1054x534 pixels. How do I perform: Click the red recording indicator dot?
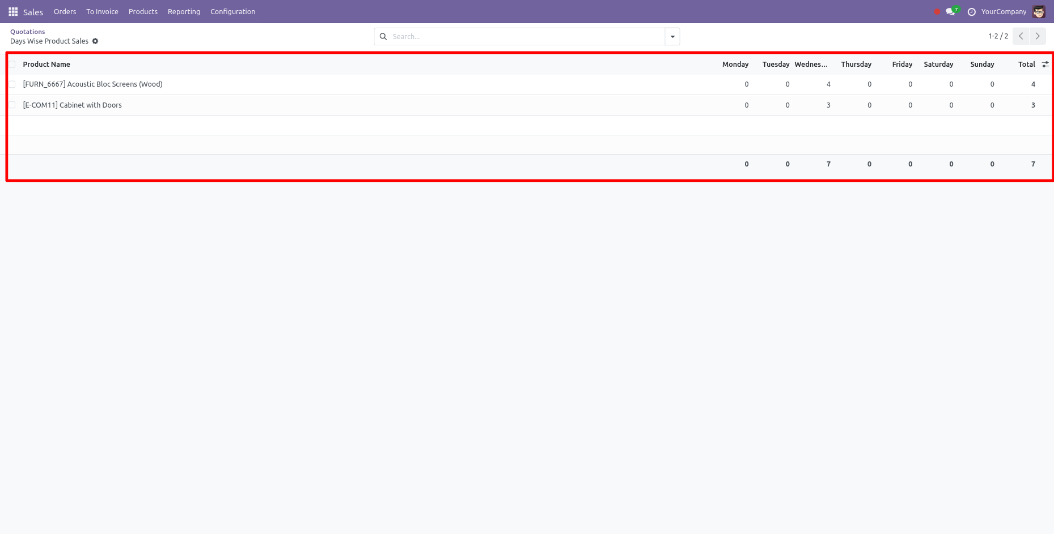(937, 11)
